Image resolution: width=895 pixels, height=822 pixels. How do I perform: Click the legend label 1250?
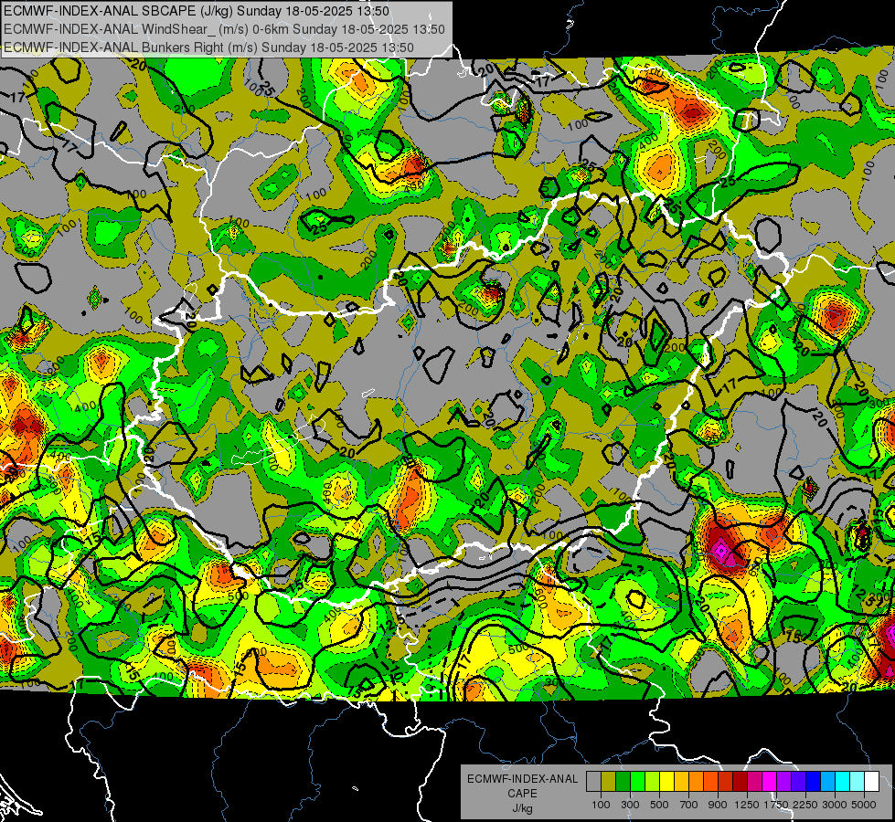(x=747, y=805)
